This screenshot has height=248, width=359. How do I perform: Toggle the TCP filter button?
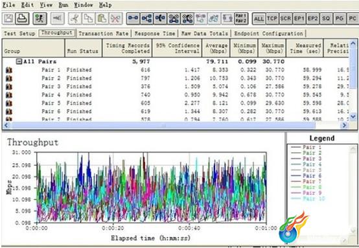coord(272,19)
